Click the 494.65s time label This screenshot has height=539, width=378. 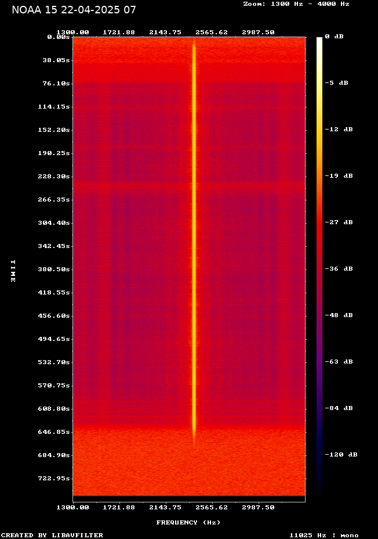coord(54,339)
